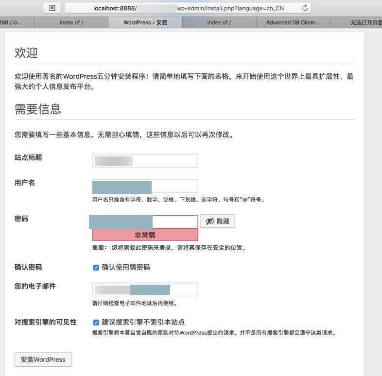
Task: Click the username rules hint text
Action: (178, 200)
